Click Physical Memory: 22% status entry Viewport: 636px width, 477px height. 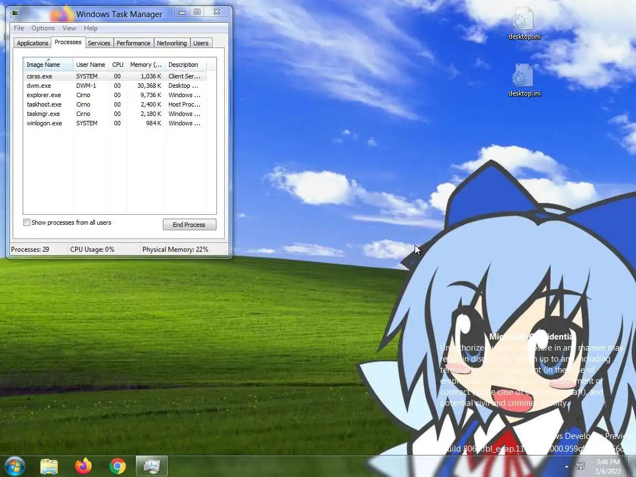tap(175, 250)
